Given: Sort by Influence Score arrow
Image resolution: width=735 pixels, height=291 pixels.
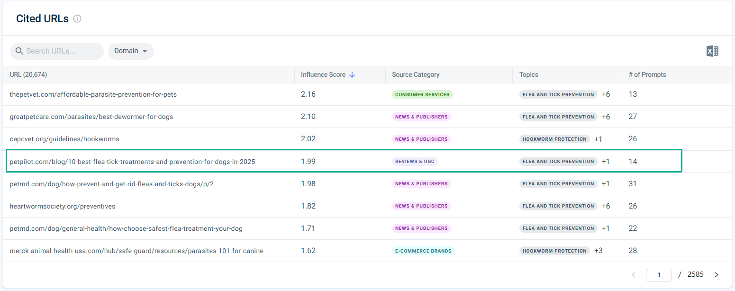Looking at the screenshot, I should 352,75.
